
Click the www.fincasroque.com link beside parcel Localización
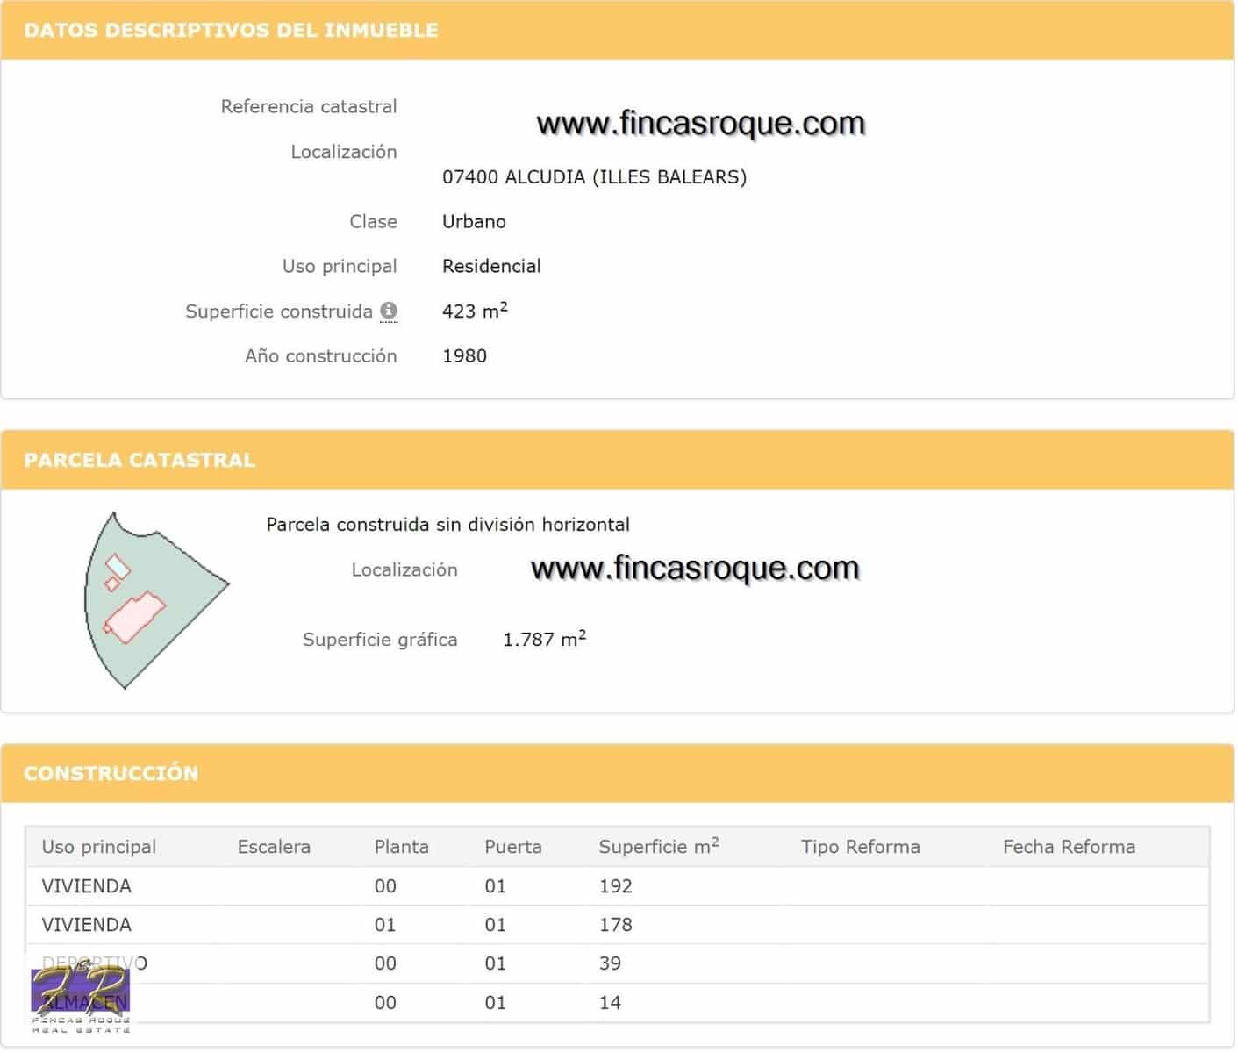694,568
